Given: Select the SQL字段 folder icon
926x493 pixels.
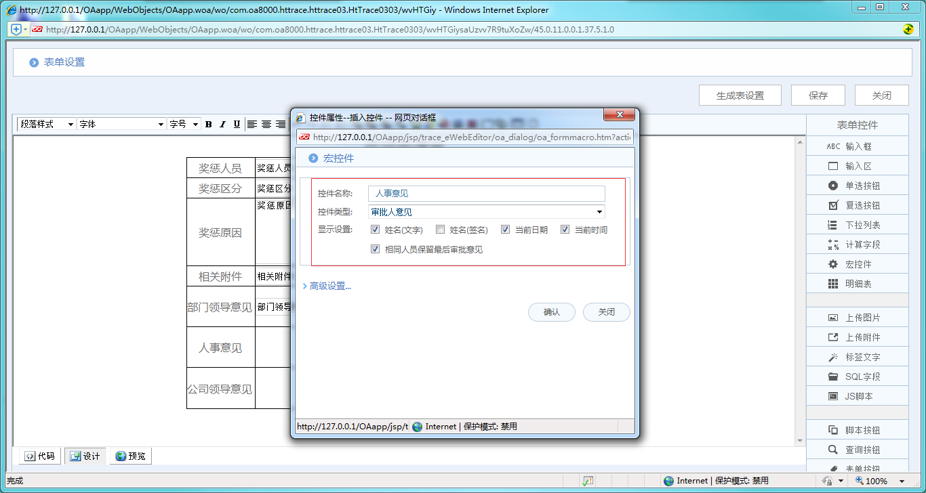Looking at the screenshot, I should pos(833,377).
